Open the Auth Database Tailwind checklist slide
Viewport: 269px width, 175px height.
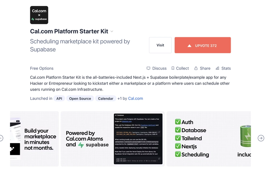pos(209,139)
